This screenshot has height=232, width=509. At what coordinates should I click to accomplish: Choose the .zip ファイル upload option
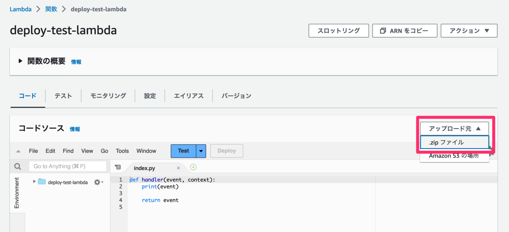pyautogui.click(x=454, y=142)
